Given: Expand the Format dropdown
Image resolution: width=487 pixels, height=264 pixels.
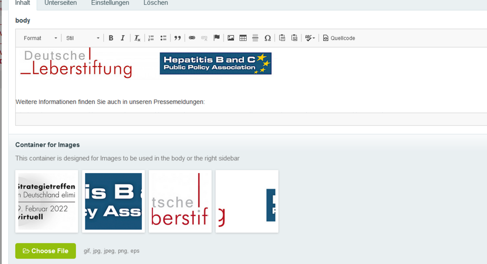Looking at the screenshot, I should [40, 38].
